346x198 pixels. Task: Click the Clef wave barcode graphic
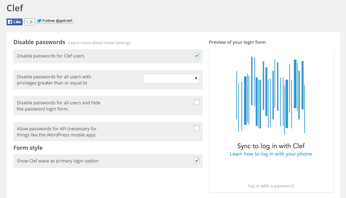point(271,95)
